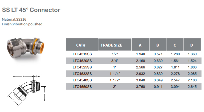Select the 1 1/4" trade size cell
Screen dimensions: 204x112
(115, 74)
